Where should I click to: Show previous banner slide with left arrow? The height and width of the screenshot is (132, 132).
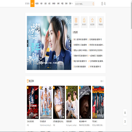(x=27, y=43)
